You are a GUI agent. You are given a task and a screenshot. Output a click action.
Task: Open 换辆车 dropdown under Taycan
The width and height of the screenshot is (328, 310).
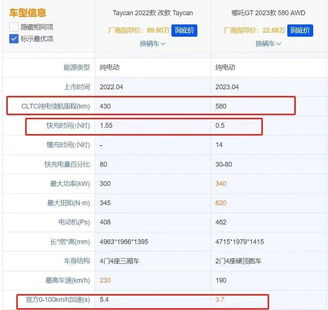(x=153, y=44)
